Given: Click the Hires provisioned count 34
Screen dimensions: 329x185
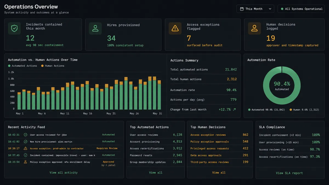Looking at the screenshot, I should pos(111,38).
